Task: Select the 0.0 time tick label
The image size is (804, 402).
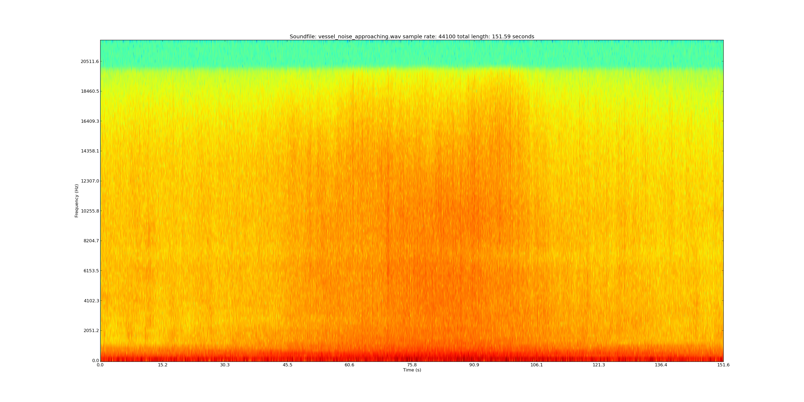Action: point(100,365)
